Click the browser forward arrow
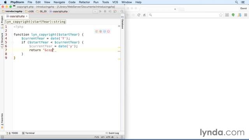Image resolution: width=249 pixels, height=140 pixels. 133,15
